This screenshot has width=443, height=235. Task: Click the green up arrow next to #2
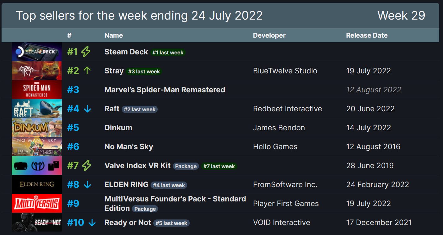point(87,71)
